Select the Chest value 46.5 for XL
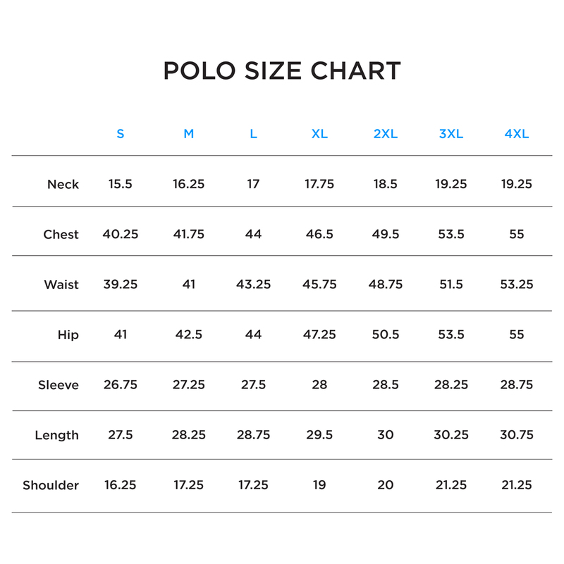 (x=319, y=234)
